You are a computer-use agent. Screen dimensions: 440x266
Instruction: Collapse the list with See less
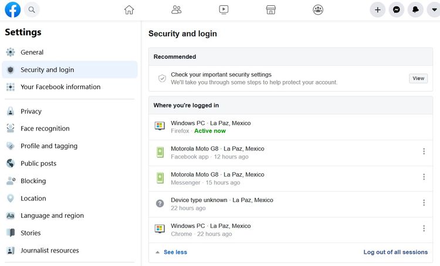tap(175, 252)
